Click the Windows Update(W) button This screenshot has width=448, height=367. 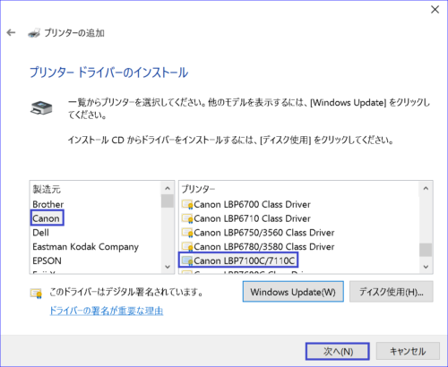pos(293,292)
